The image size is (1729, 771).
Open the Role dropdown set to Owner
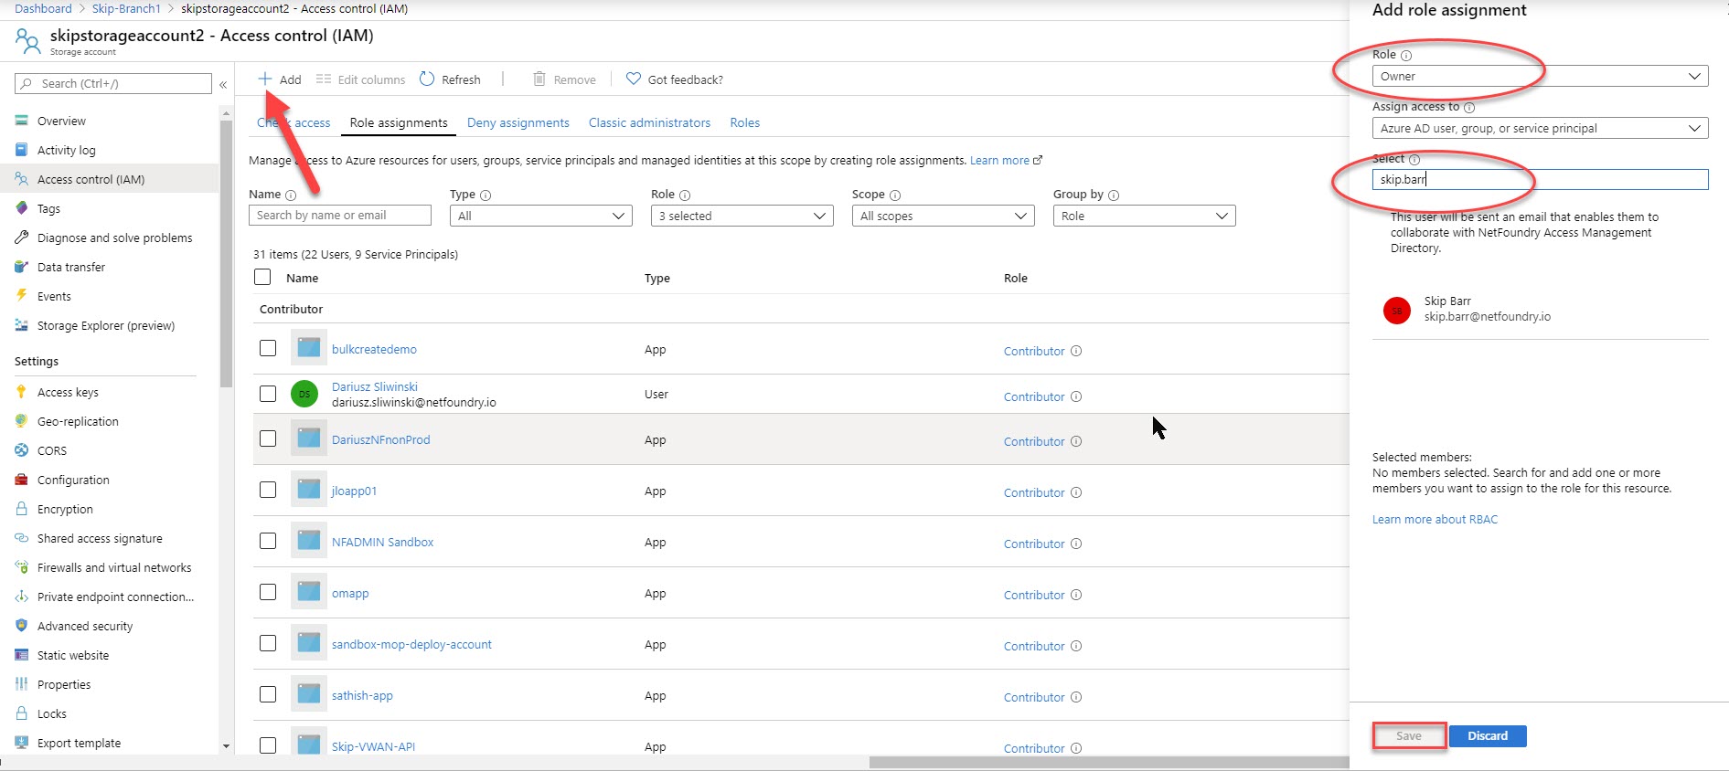point(1540,76)
